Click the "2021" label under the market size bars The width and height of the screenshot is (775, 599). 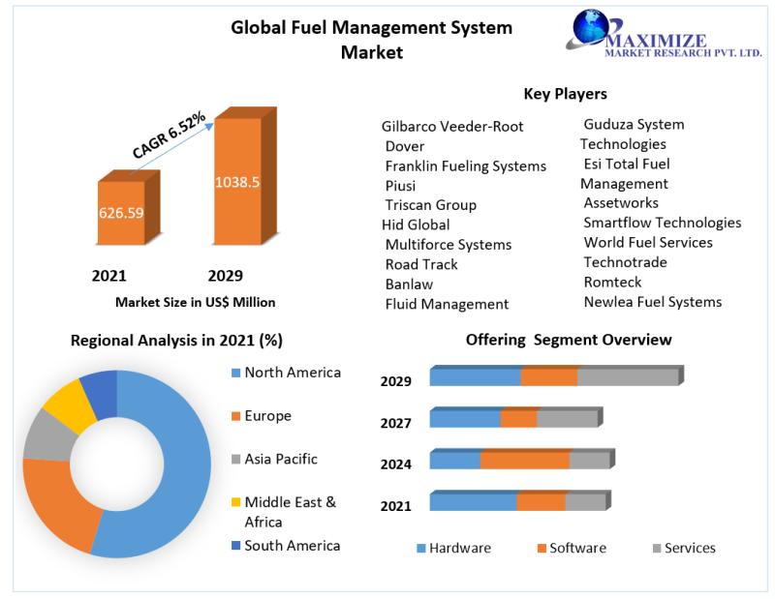click(108, 276)
